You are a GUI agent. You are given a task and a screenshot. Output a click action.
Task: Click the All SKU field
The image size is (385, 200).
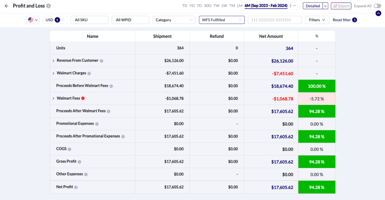(x=89, y=20)
